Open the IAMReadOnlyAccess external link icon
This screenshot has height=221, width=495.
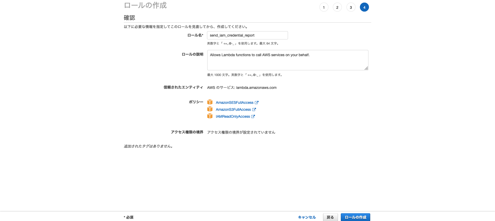[x=253, y=116]
